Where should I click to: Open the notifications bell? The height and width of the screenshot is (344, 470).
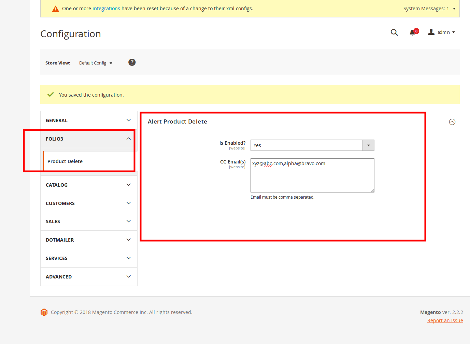413,33
